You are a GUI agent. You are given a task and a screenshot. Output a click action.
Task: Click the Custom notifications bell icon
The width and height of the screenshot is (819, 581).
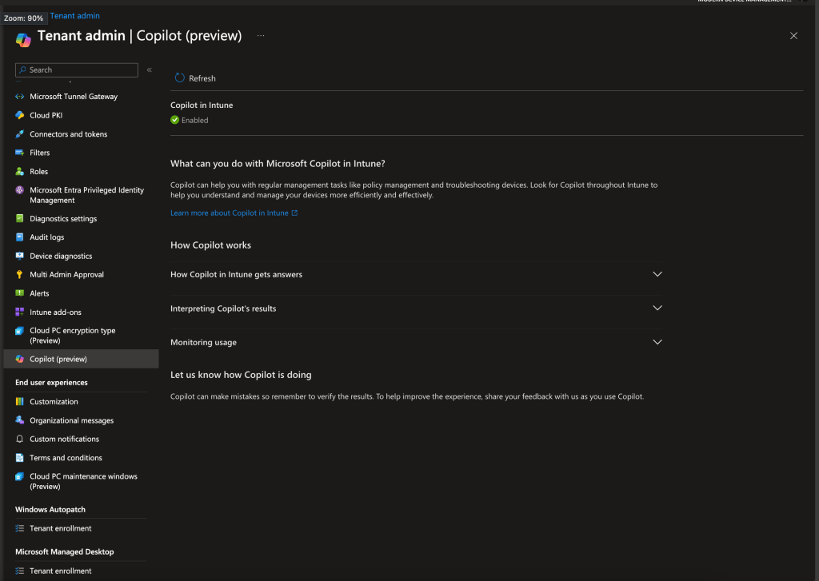tap(20, 440)
